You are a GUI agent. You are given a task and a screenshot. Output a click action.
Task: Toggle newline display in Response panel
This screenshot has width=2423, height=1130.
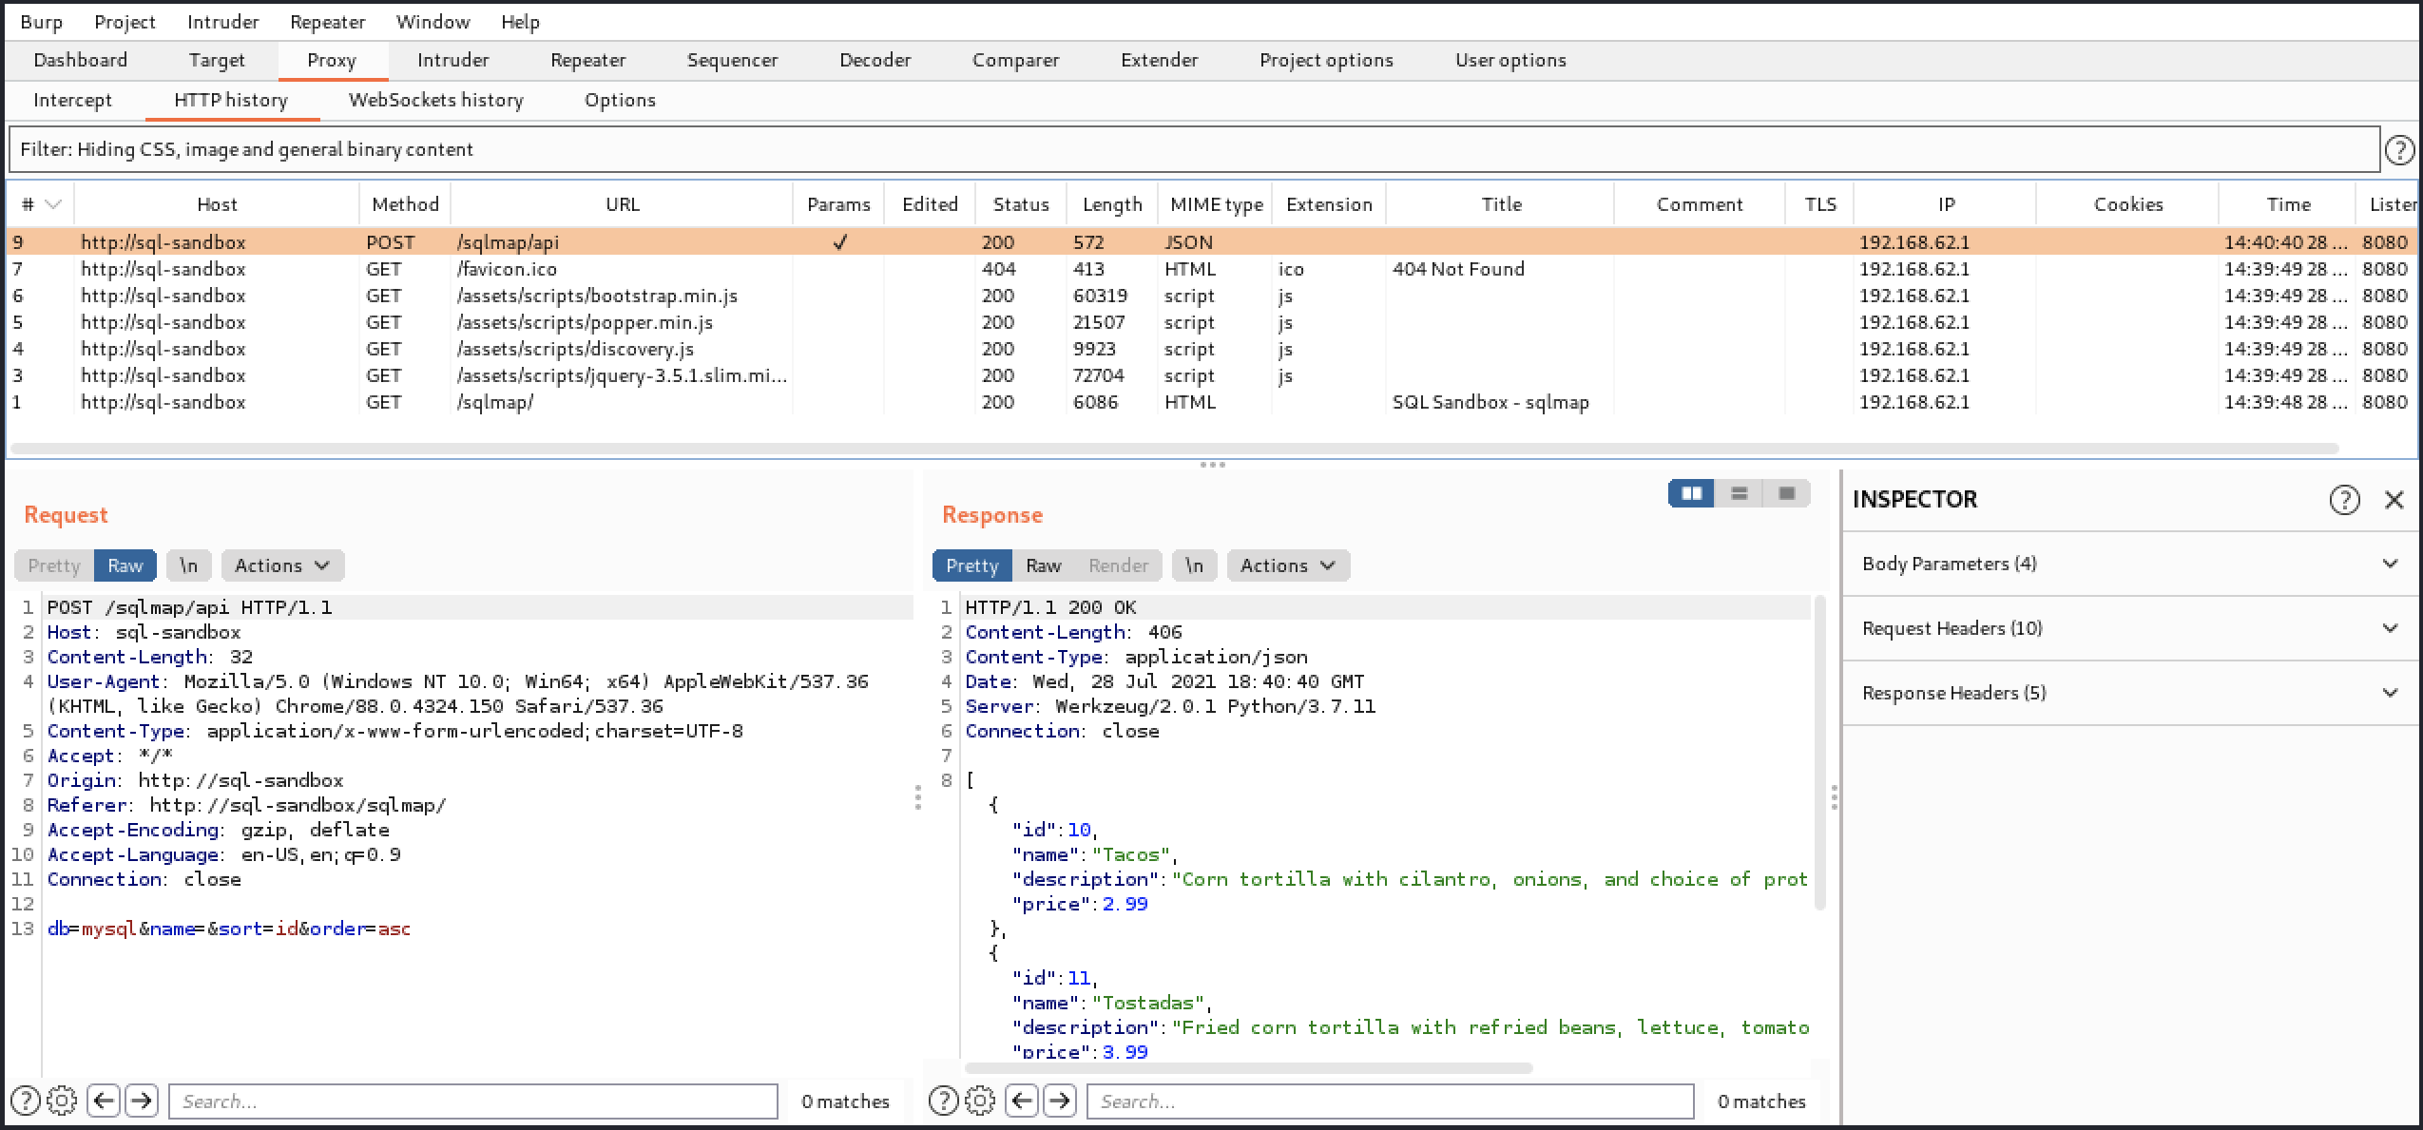(x=1194, y=565)
